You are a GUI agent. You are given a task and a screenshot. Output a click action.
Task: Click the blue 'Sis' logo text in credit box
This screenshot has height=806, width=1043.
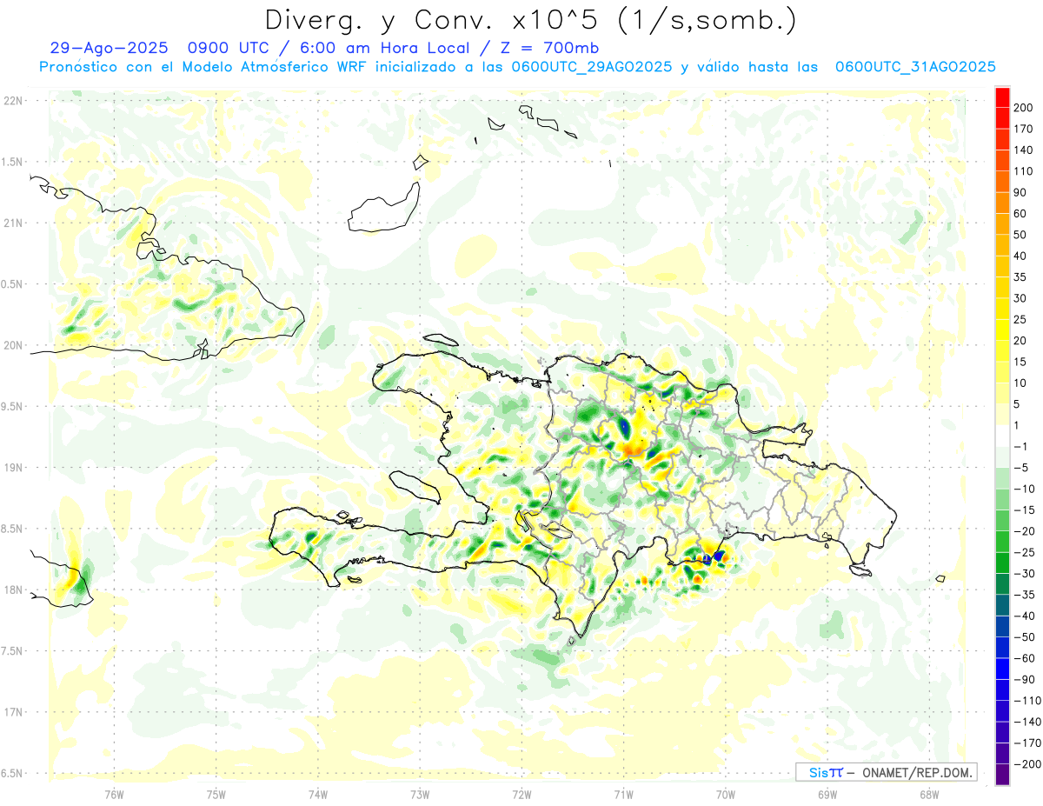click(x=819, y=772)
